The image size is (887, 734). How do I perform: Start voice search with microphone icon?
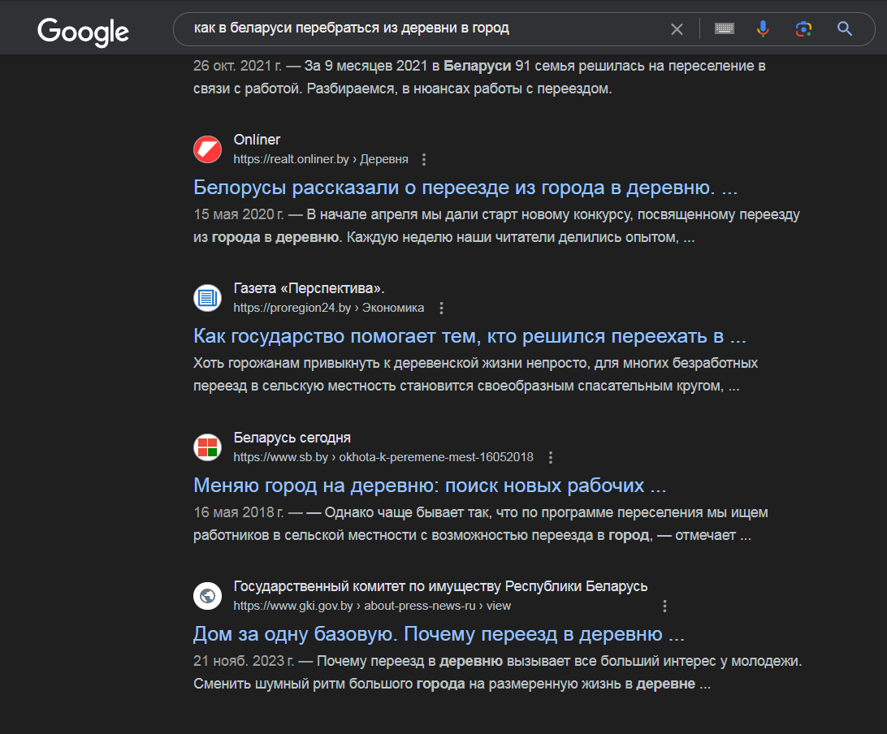[x=763, y=28]
